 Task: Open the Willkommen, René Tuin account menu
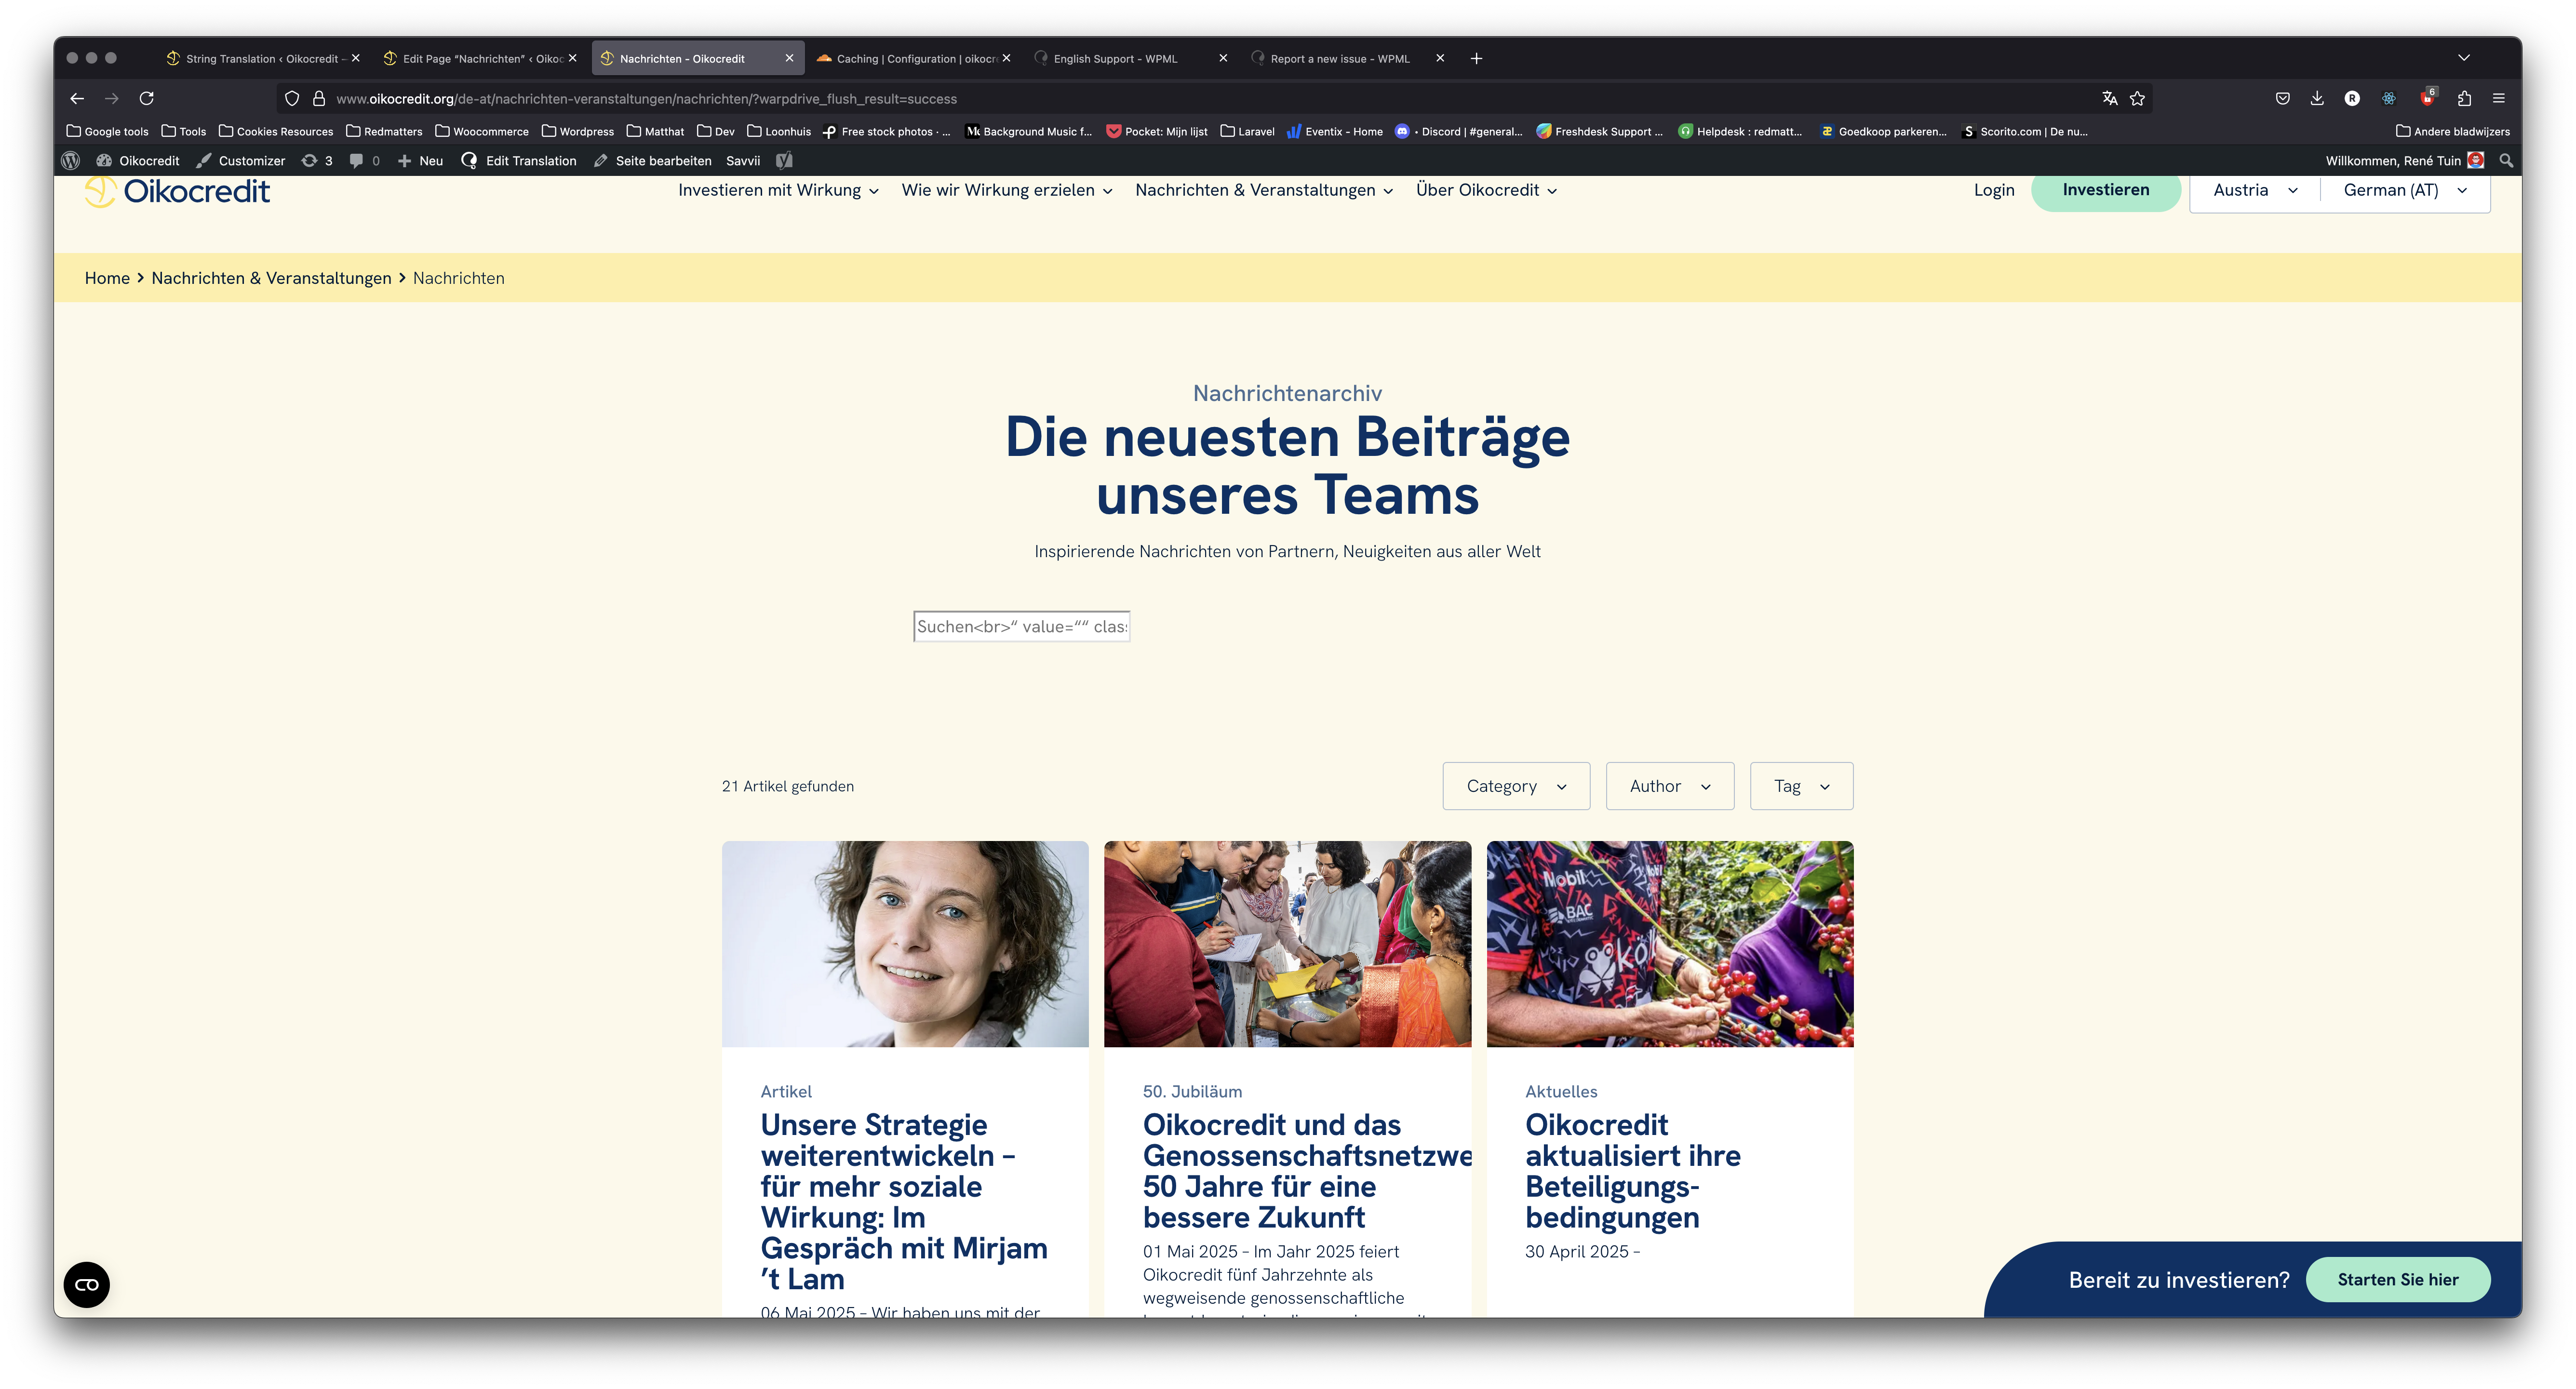(x=2405, y=161)
